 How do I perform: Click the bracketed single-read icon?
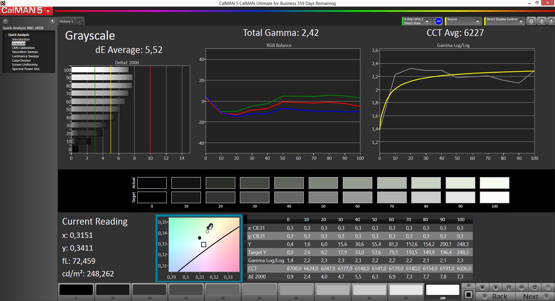(509, 287)
